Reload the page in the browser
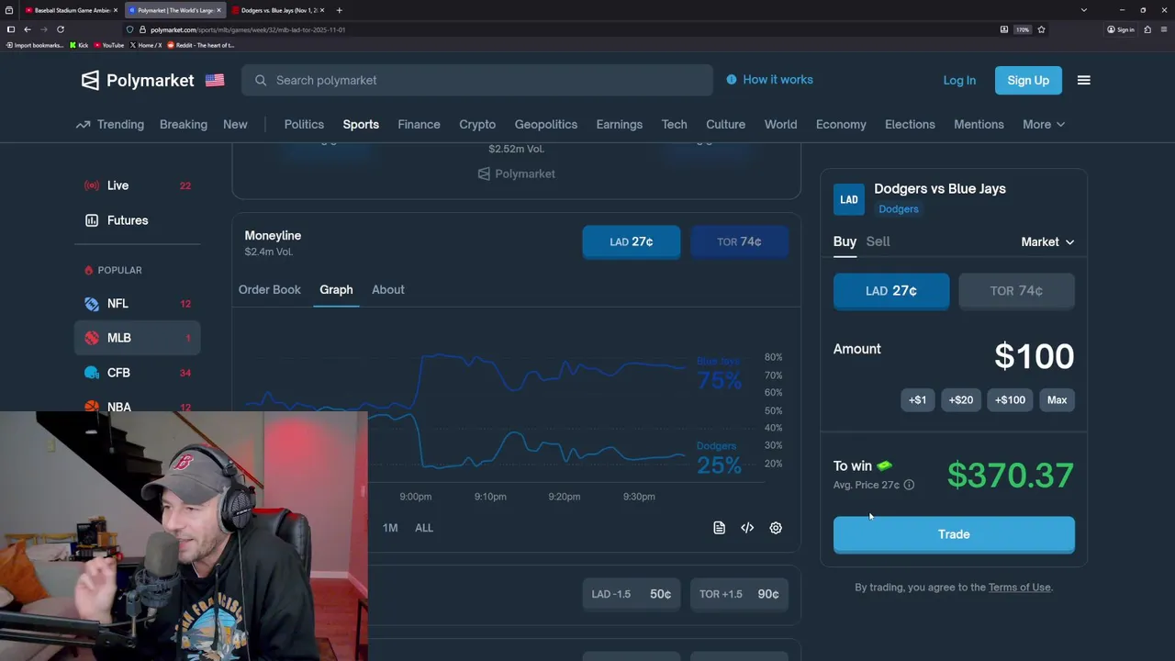The width and height of the screenshot is (1175, 661). pyautogui.click(x=61, y=29)
